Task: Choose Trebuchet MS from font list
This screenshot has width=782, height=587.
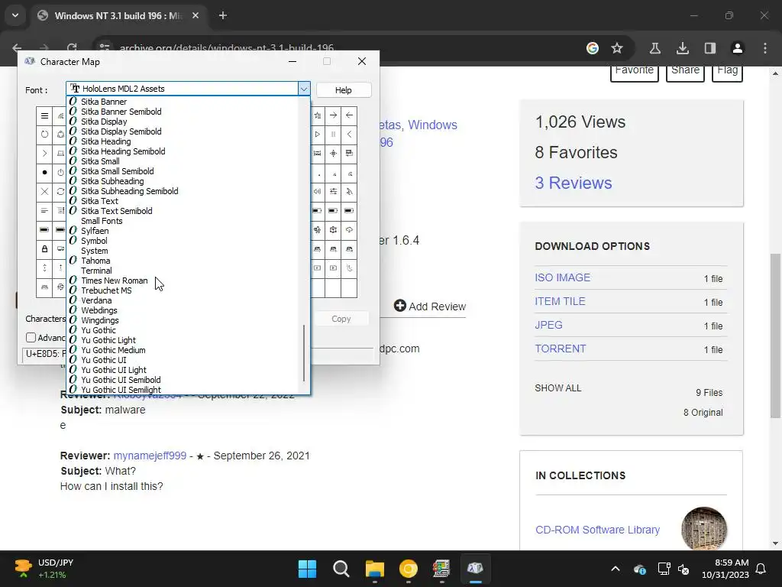Action: coord(106,290)
